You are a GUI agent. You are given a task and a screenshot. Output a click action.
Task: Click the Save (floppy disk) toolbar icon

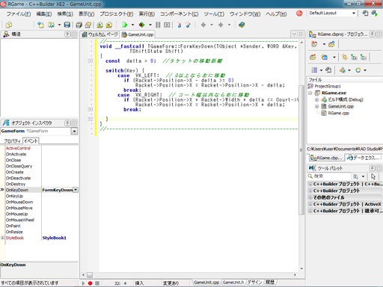pyautogui.click(x=67, y=25)
